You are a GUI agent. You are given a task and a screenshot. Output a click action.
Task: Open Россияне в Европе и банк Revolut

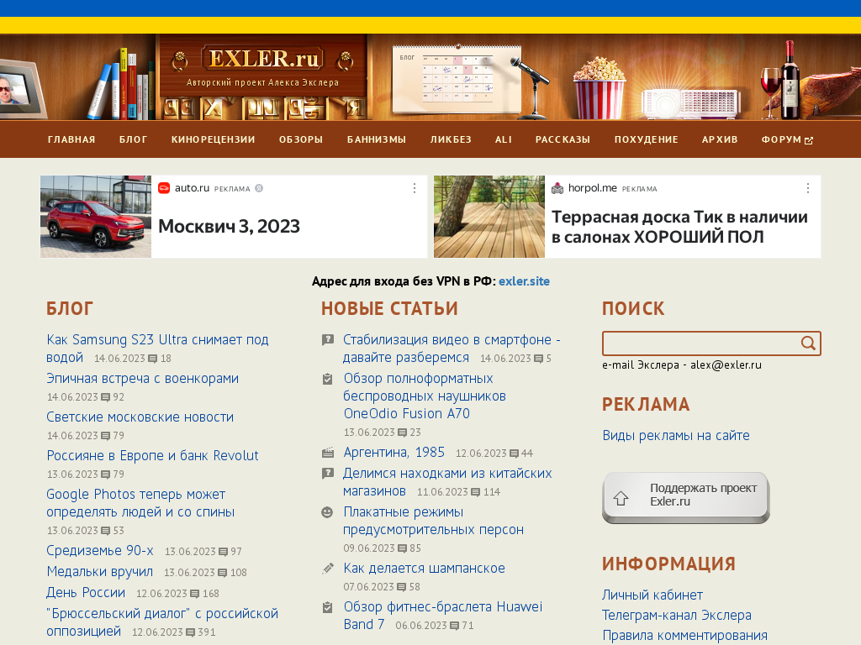point(153,456)
